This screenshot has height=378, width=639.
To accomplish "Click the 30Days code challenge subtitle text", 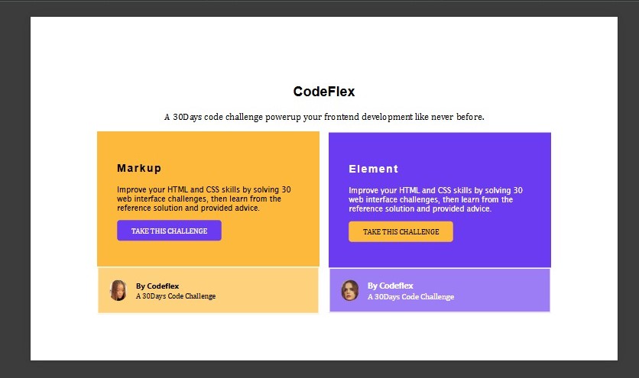I will [324, 117].
